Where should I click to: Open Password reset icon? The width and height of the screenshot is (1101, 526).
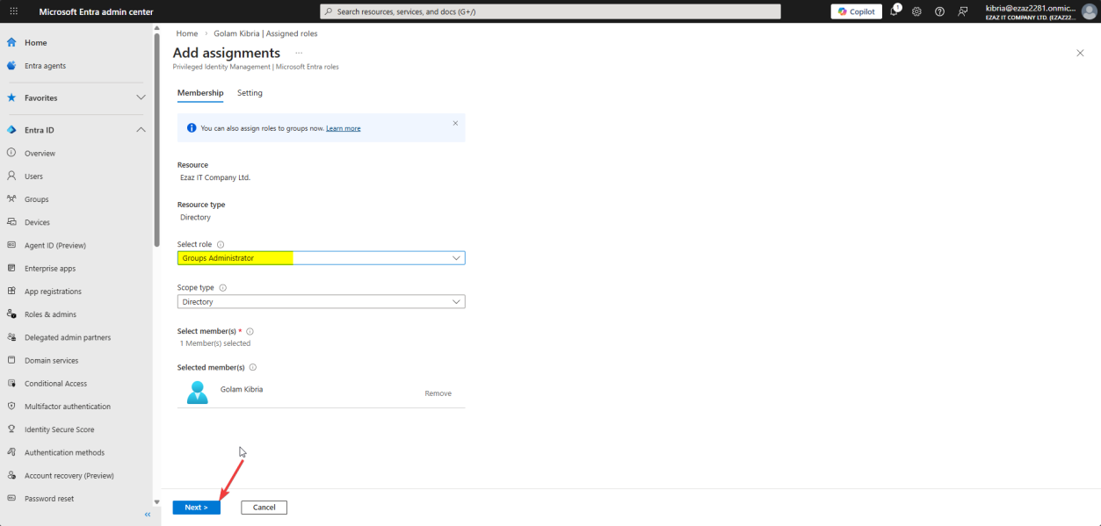11,499
